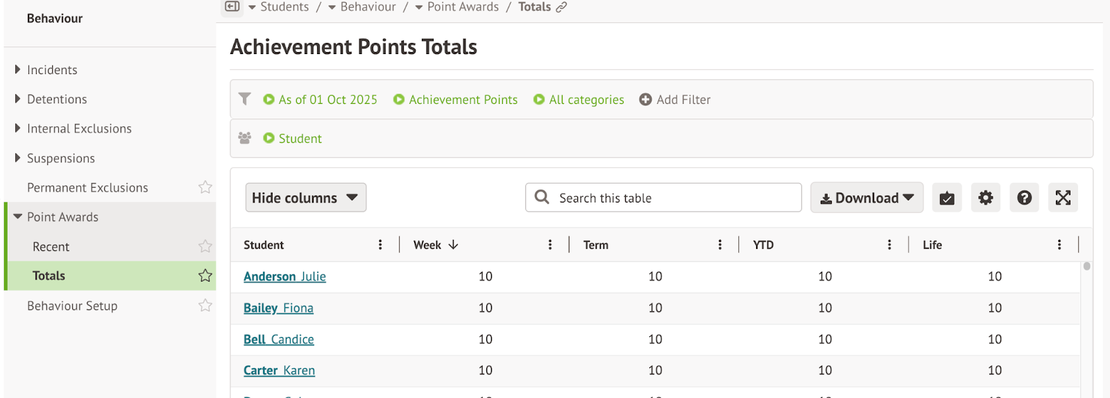This screenshot has height=398, width=1110.
Task: Select Recent under Point Awards
Action: [x=51, y=247]
